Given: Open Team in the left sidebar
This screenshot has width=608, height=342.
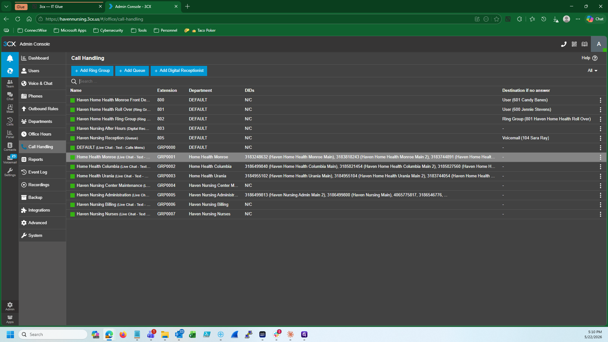Looking at the screenshot, I should coord(10,84).
